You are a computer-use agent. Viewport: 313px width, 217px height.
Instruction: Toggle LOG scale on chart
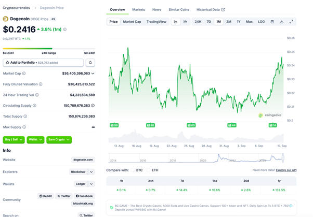coord(262,22)
